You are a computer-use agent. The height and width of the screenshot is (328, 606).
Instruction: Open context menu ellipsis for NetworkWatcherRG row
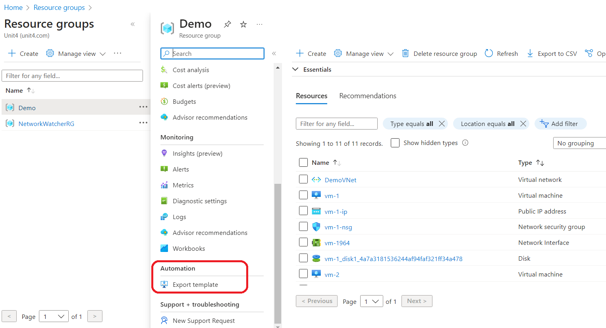(x=143, y=123)
